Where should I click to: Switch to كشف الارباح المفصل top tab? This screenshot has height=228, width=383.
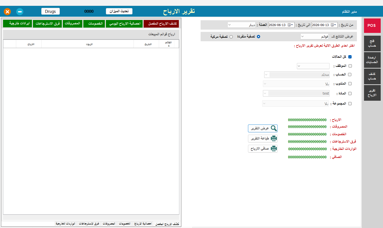point(161,24)
